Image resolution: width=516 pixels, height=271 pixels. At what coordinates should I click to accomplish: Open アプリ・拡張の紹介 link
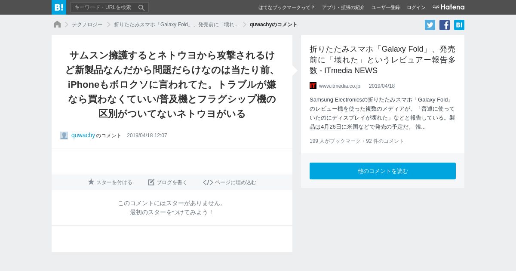[x=343, y=7]
